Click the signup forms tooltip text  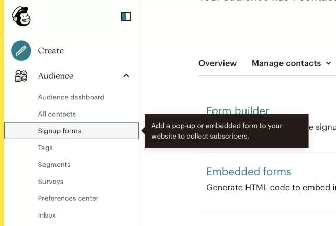217,131
